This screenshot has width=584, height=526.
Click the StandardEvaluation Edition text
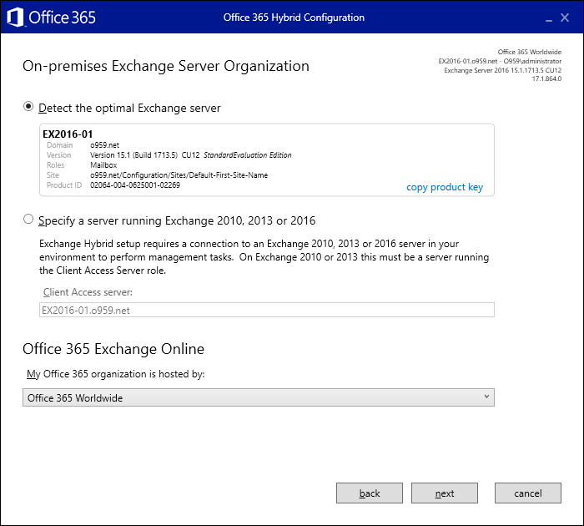(x=247, y=155)
